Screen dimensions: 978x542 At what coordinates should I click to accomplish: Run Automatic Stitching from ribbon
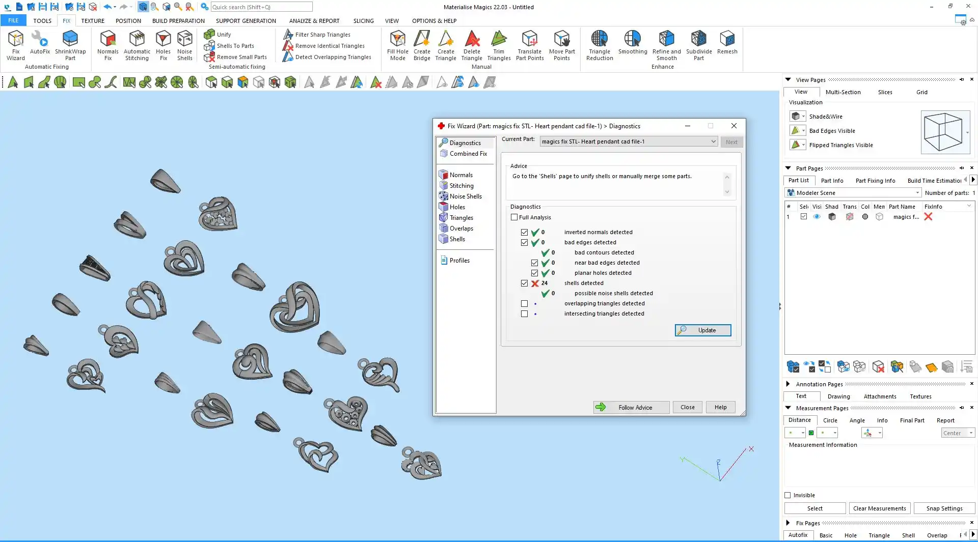click(137, 45)
